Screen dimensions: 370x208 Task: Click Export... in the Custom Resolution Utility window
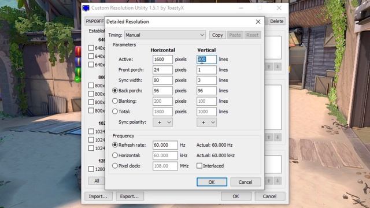tap(129, 196)
